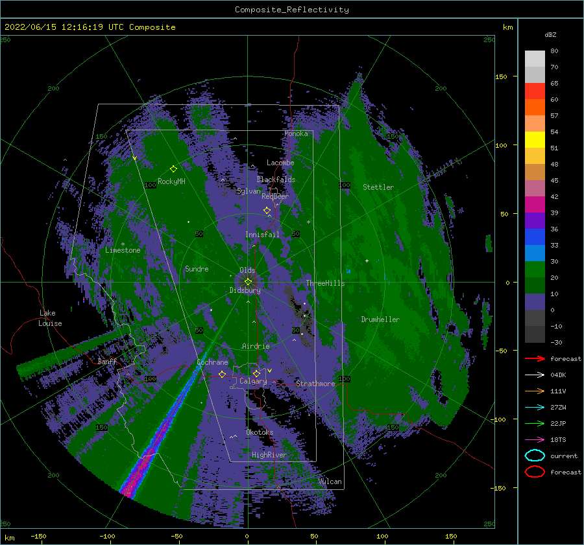Click the Cochrane label
Viewport: 584px width, 545px height.
pyautogui.click(x=212, y=362)
